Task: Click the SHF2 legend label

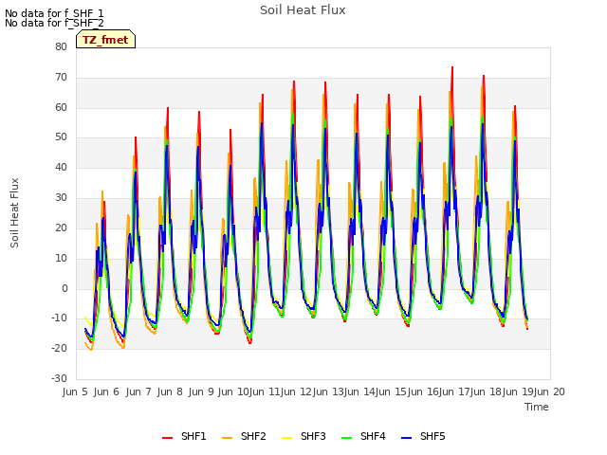Action: [253, 436]
